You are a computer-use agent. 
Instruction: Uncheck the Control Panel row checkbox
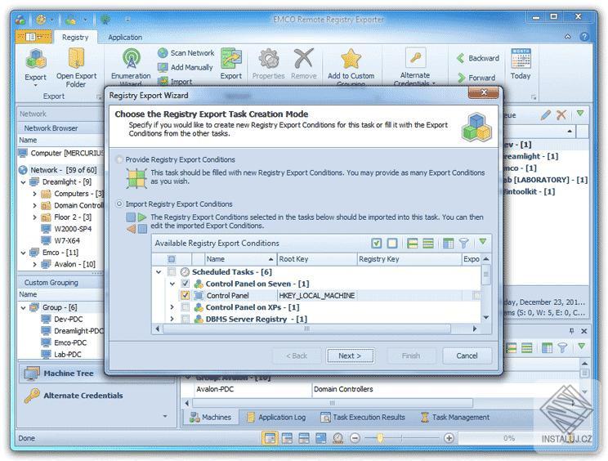pos(186,295)
